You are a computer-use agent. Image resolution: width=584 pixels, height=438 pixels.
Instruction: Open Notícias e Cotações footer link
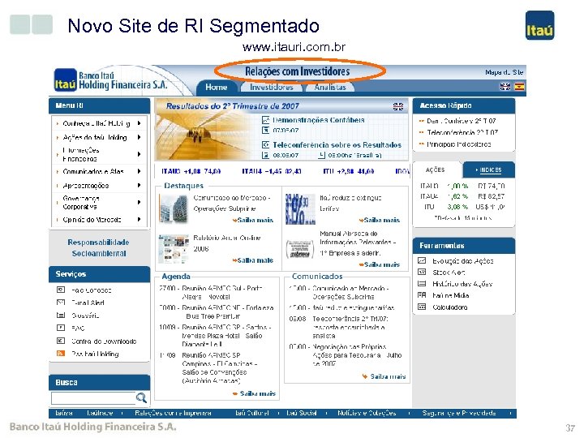click(x=367, y=413)
